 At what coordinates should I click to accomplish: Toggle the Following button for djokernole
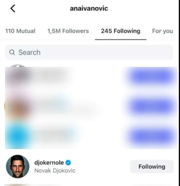tap(152, 167)
